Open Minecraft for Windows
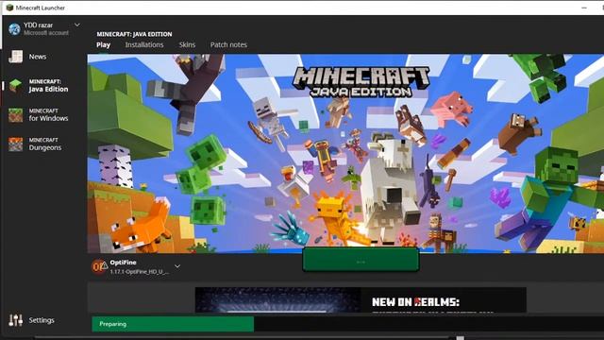Image resolution: width=604 pixels, height=340 pixels. coord(39,114)
